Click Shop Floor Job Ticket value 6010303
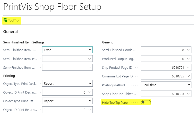Viewport: 194px width, 116px height. pos(178,94)
